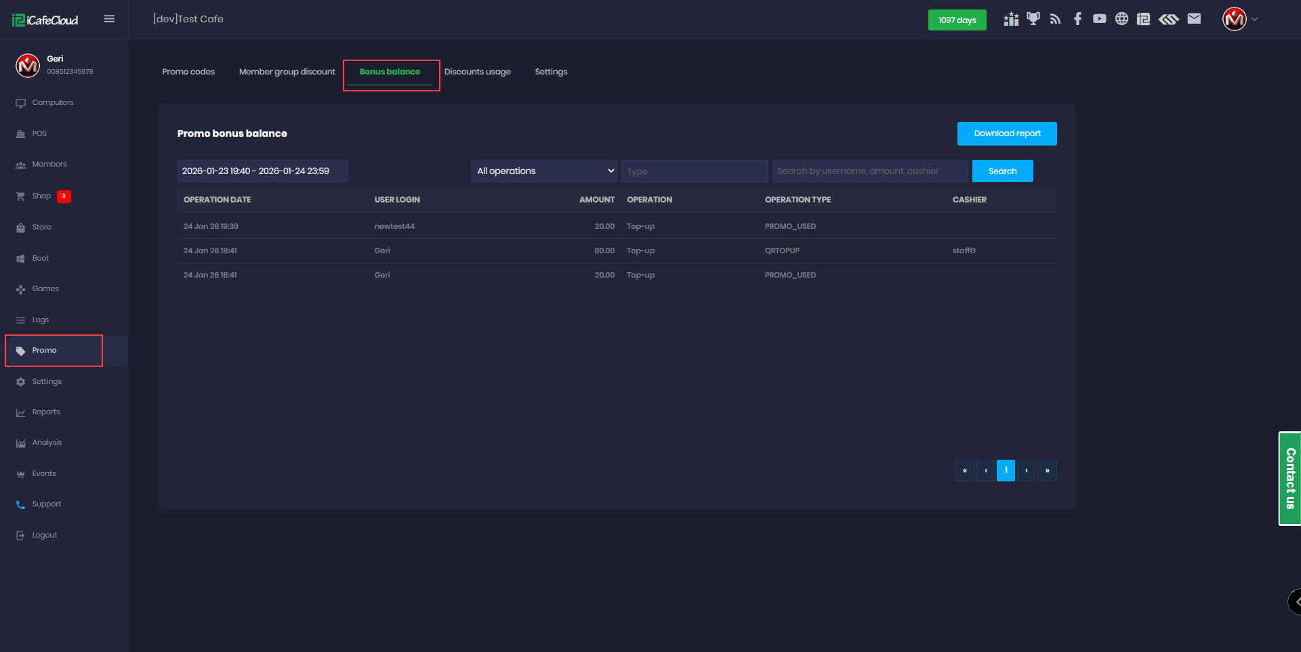
Task: Expand the collapsed right edge panel arrow
Action: pos(1296,601)
